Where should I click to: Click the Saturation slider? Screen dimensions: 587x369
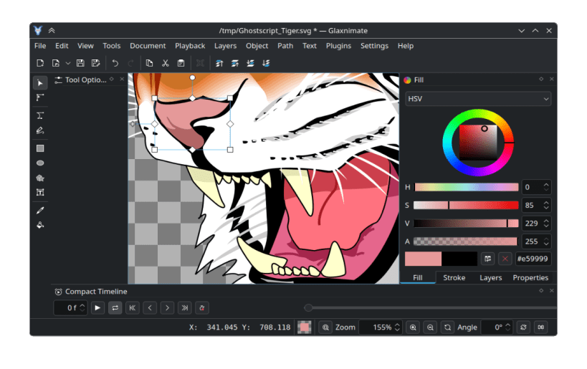pos(466,205)
